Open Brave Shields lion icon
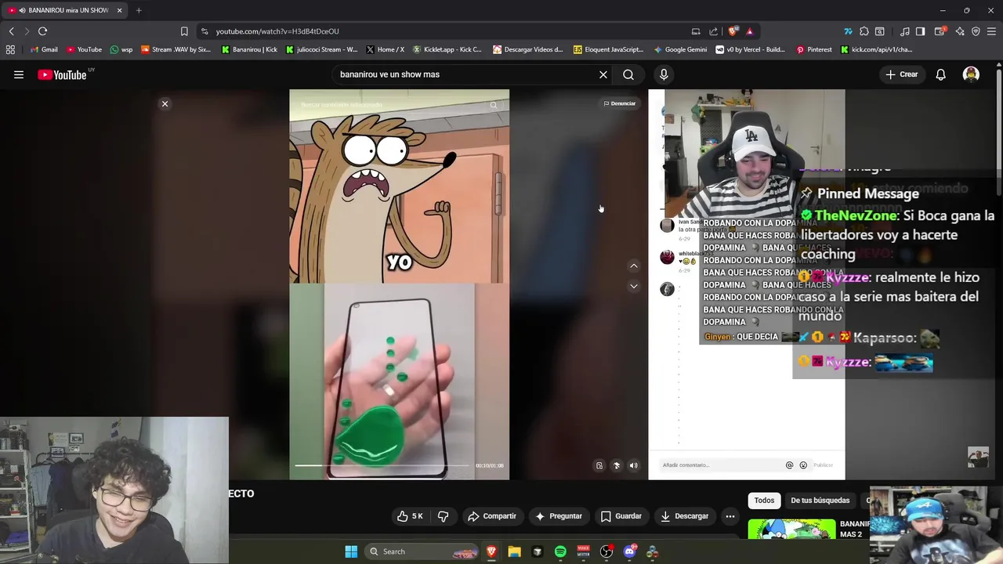1003x564 pixels. (x=733, y=31)
